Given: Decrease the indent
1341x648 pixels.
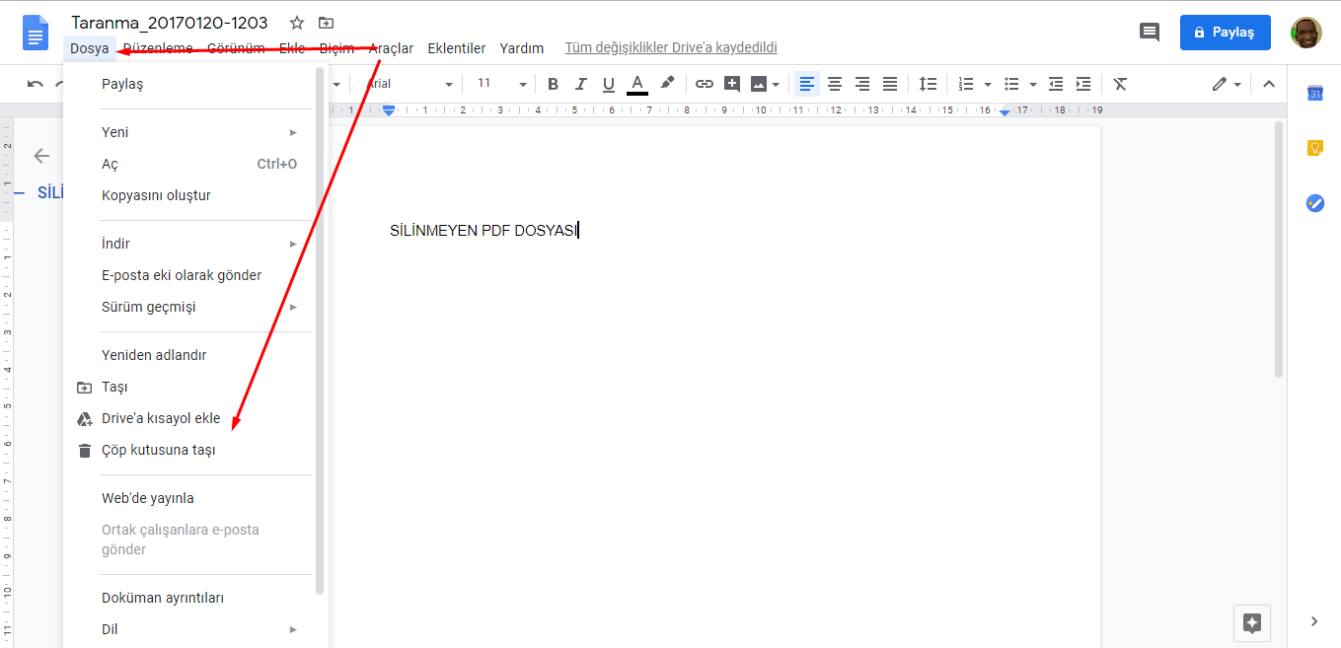Looking at the screenshot, I should coord(1056,84).
